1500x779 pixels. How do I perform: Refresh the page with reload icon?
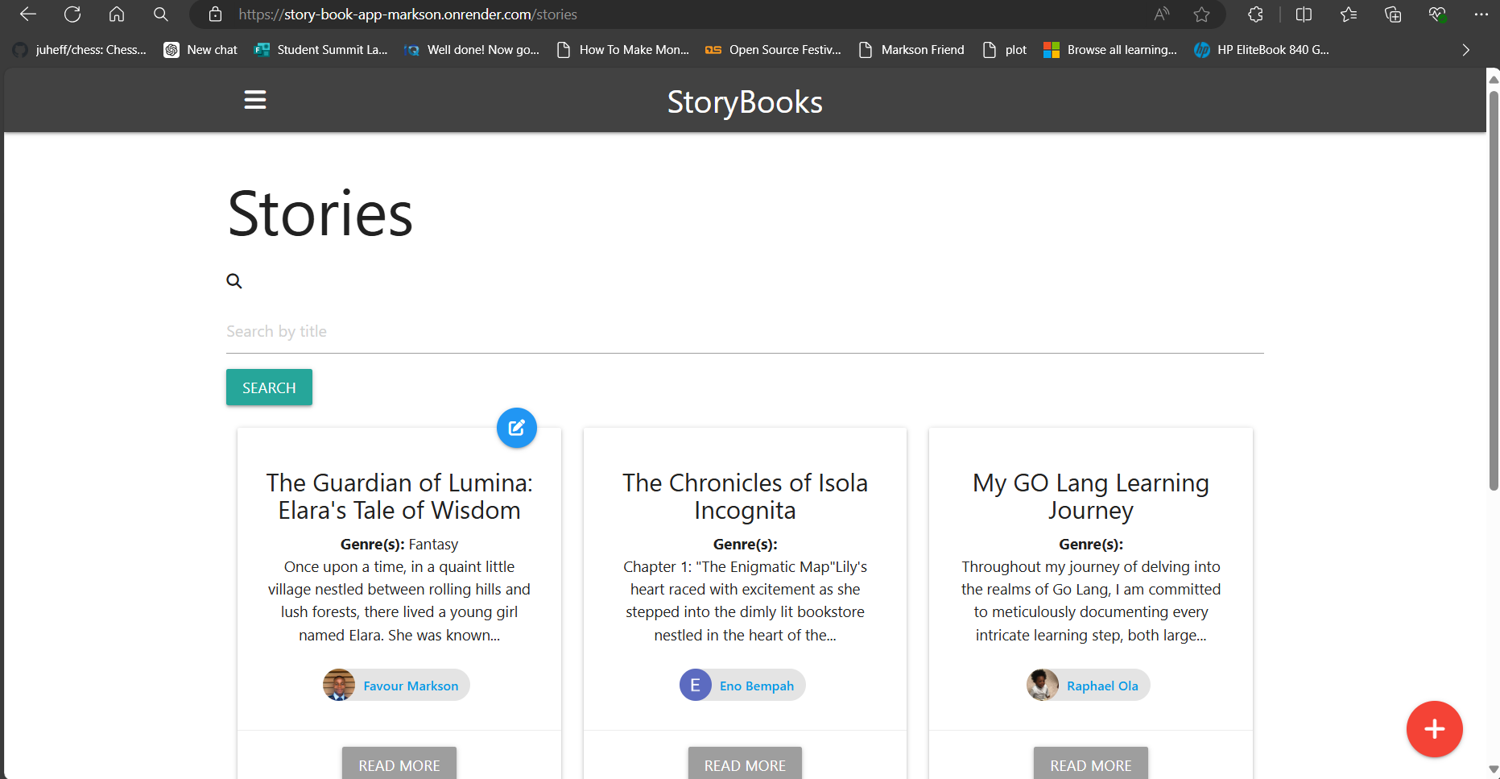(72, 15)
